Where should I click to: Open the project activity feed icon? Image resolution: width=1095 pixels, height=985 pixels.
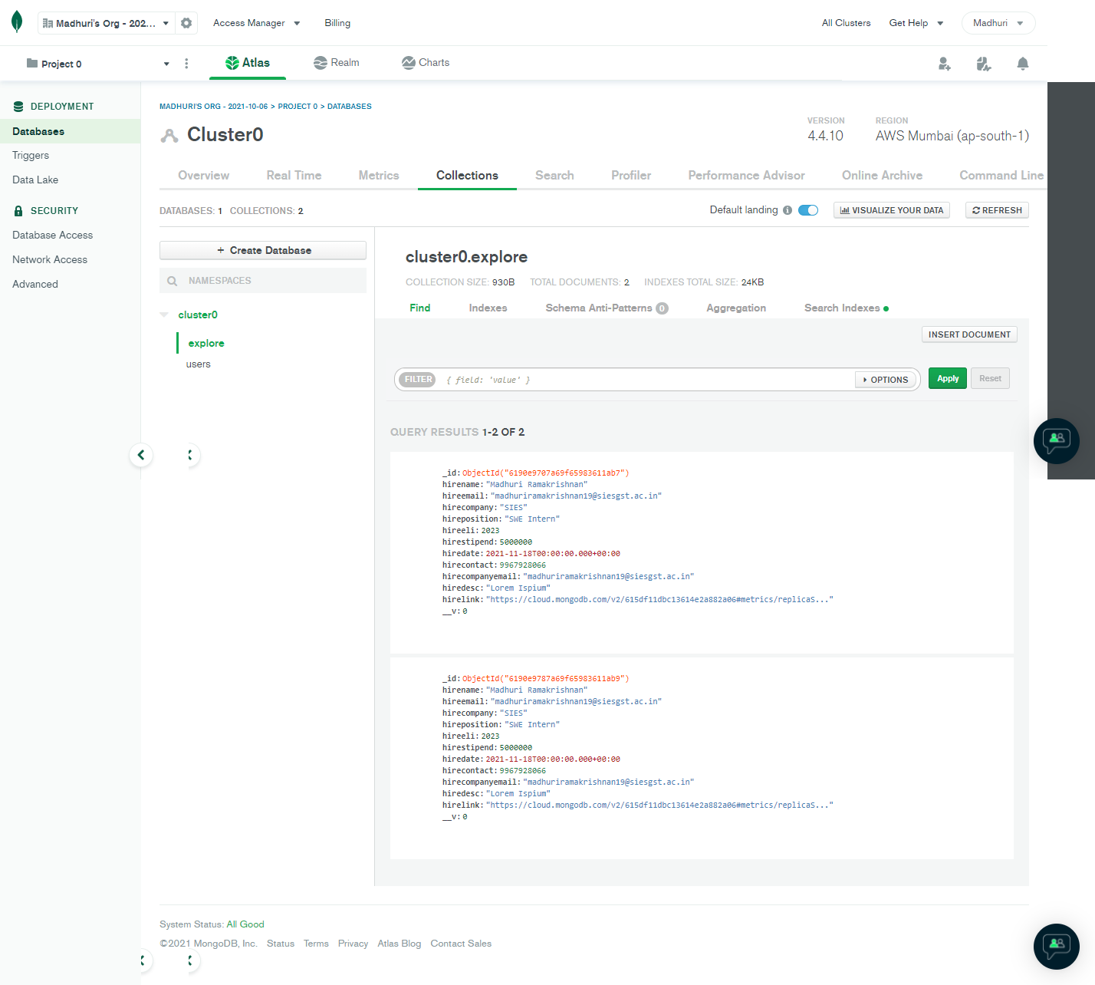click(x=984, y=64)
